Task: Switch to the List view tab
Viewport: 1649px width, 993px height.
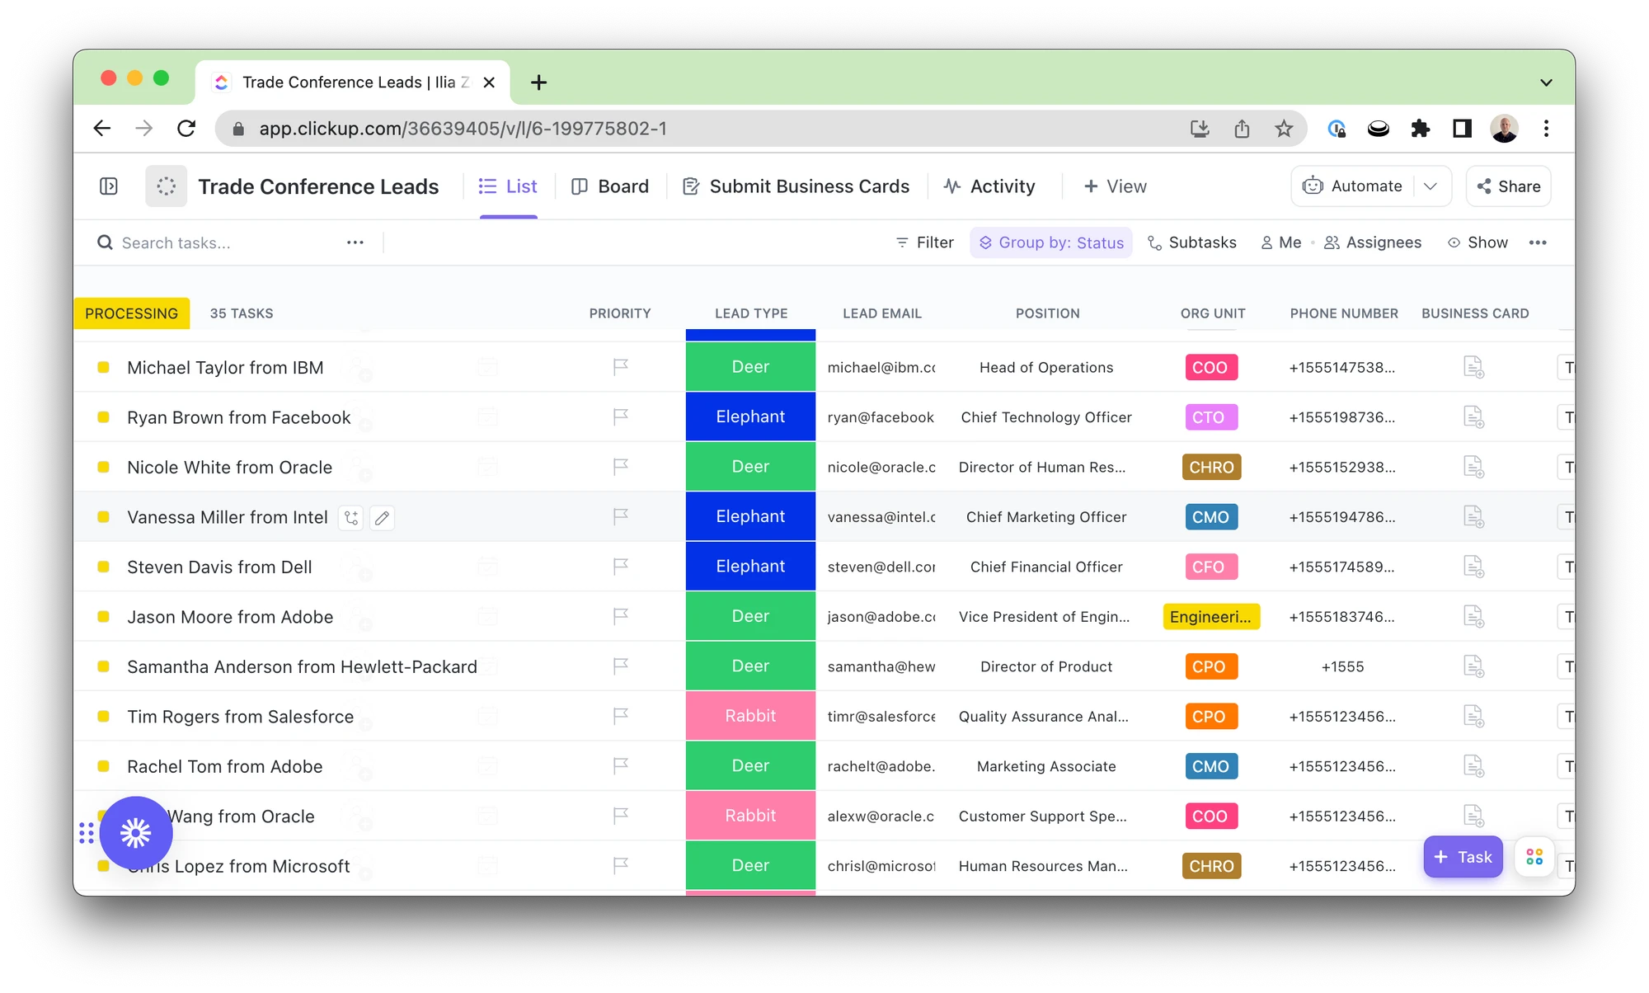Action: pyautogui.click(x=509, y=186)
